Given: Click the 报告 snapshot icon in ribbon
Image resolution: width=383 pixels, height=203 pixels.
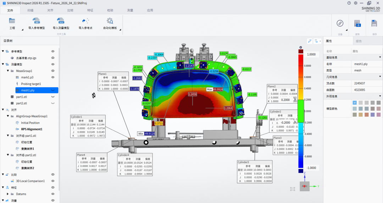Looking at the screenshot, I should point(357,23).
